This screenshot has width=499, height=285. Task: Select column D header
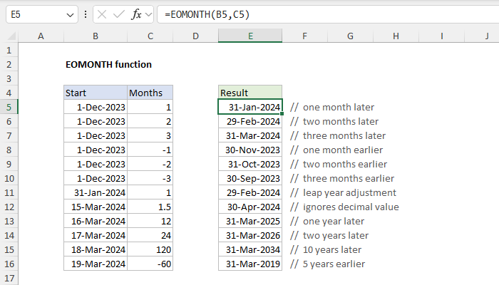pos(196,36)
